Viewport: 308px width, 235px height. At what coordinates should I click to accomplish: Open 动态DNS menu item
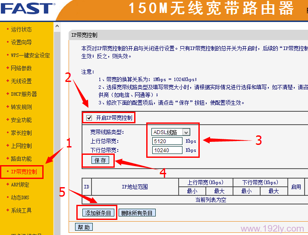click(20, 197)
